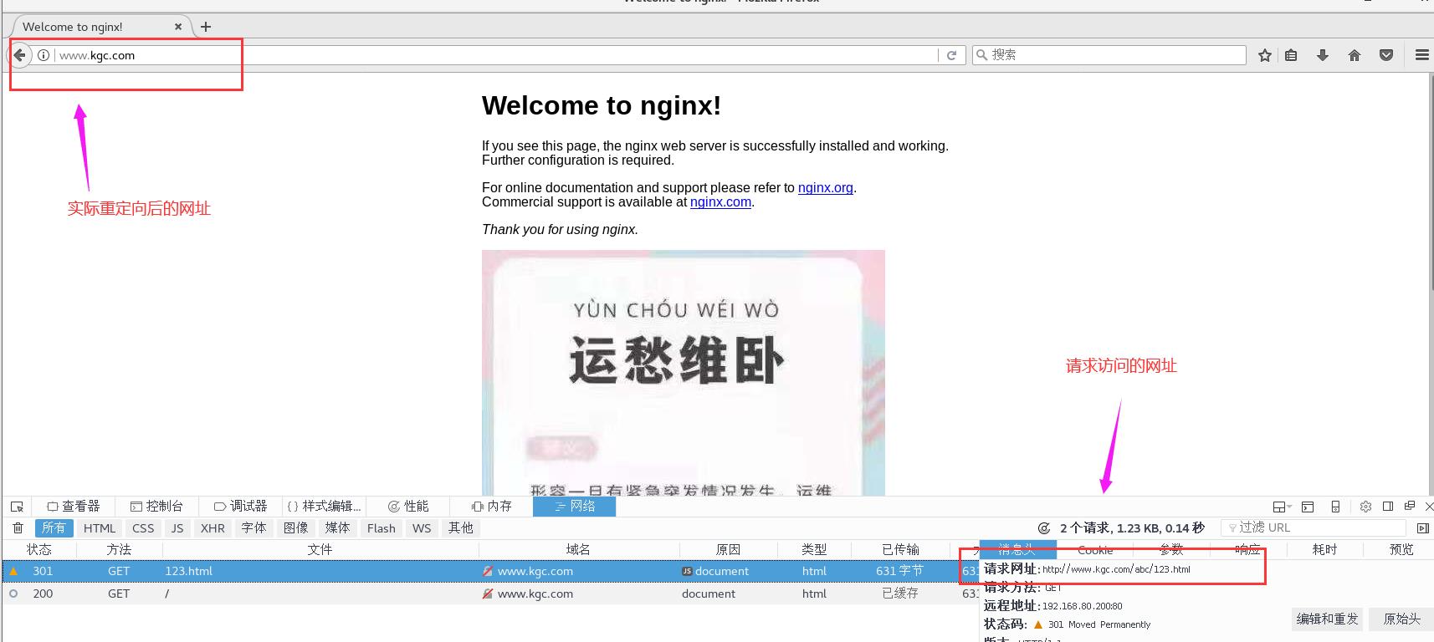Select the 301 GET 123.html request row
The width and height of the screenshot is (1434, 642).
click(x=490, y=571)
